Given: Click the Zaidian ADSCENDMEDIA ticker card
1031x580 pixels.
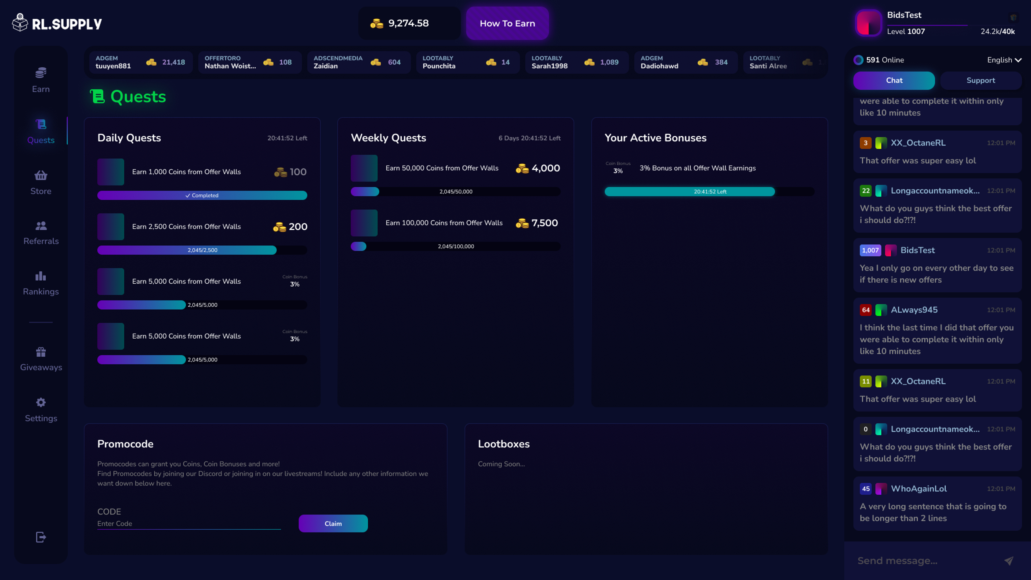Looking at the screenshot, I should pyautogui.click(x=359, y=62).
